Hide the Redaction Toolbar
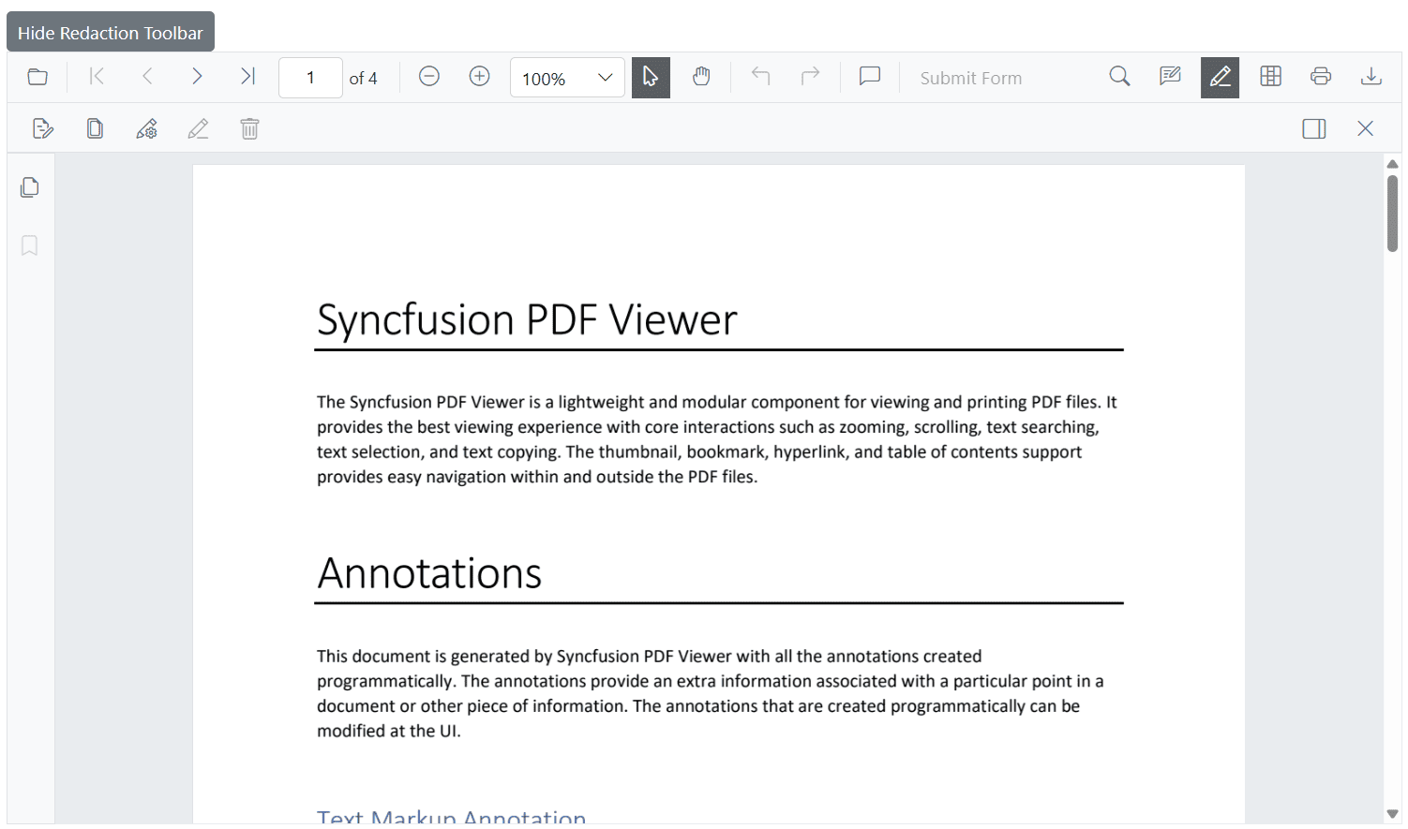1408x829 pixels. pos(110,31)
